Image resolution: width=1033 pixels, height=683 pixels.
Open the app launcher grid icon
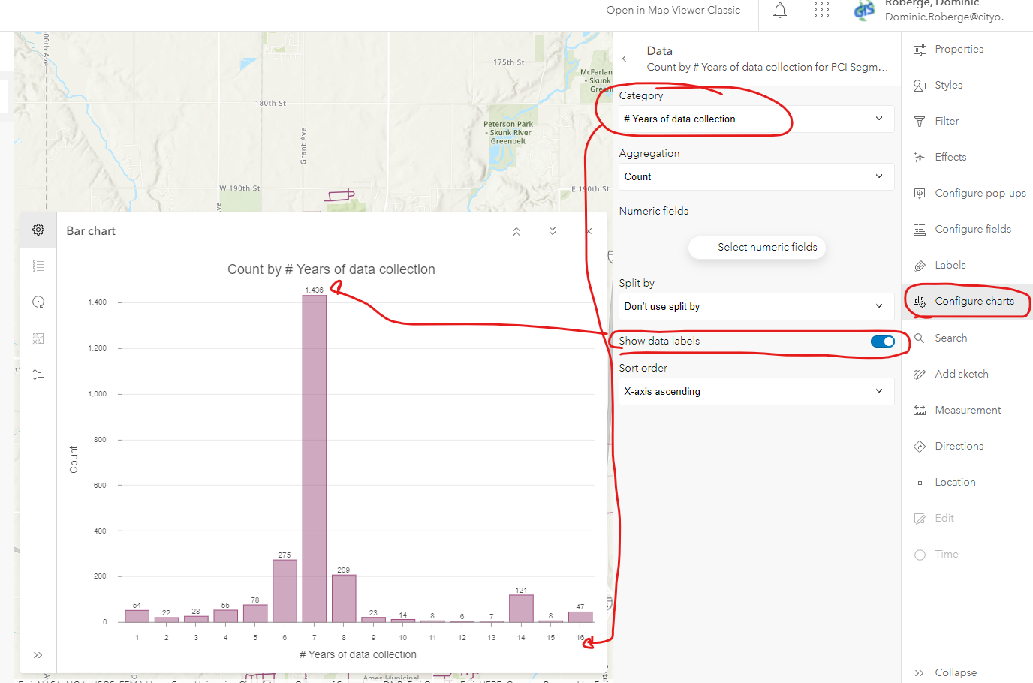click(x=821, y=11)
